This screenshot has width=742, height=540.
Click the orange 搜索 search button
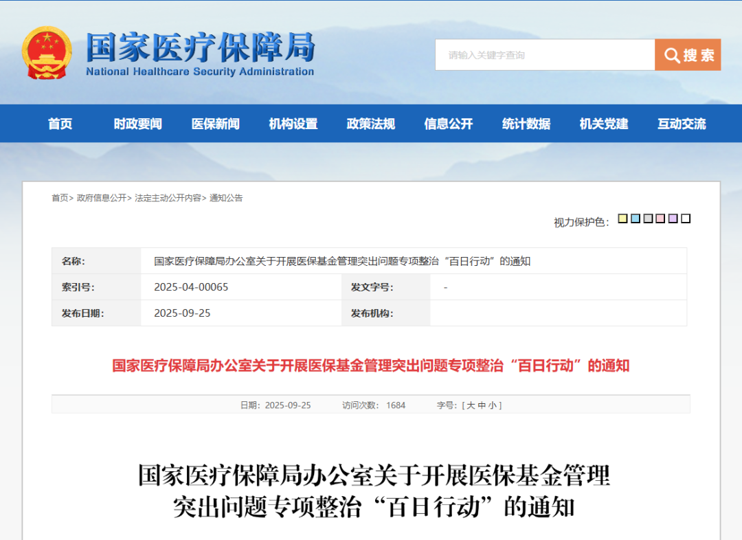pyautogui.click(x=688, y=55)
